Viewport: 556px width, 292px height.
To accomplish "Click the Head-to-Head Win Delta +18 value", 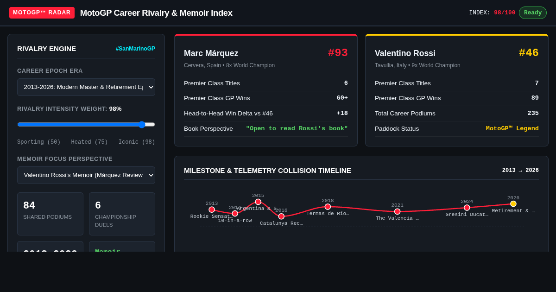I will click(x=342, y=113).
